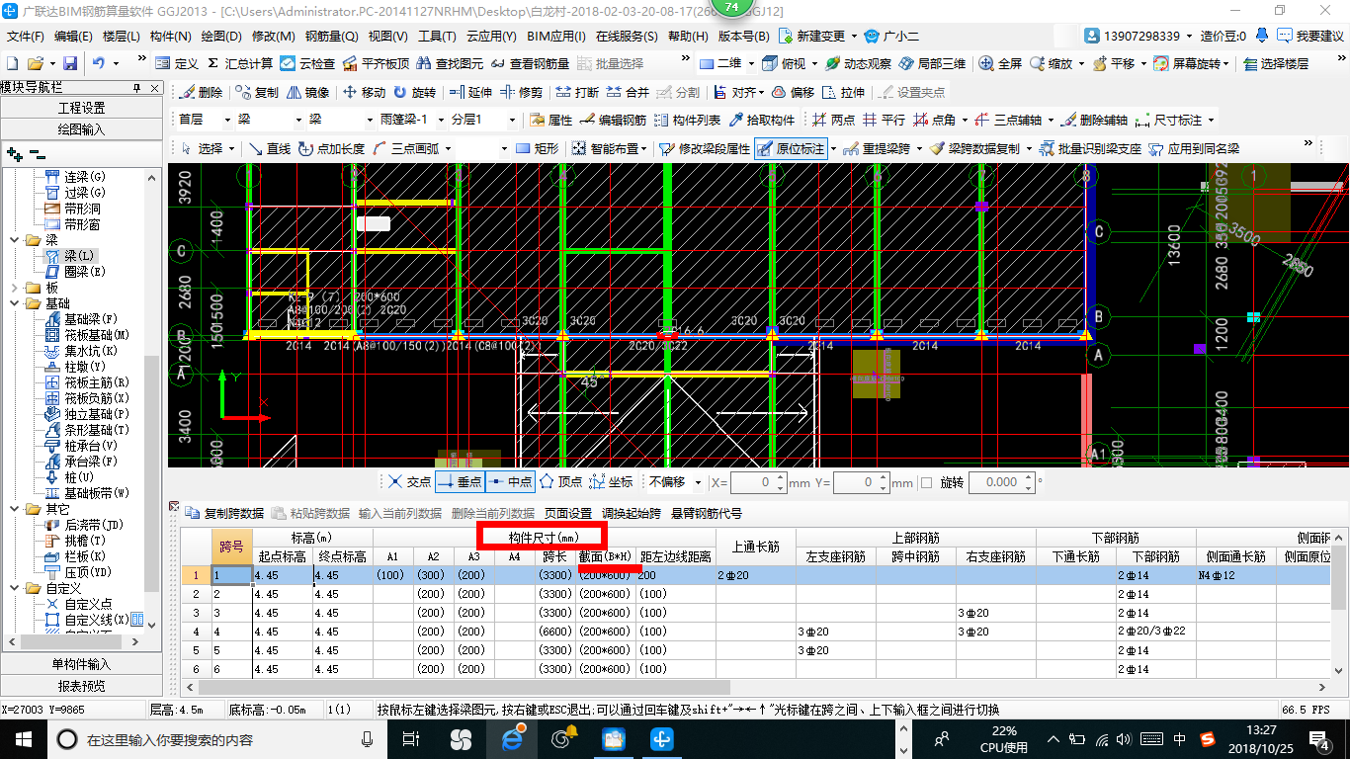Image resolution: width=1350 pixels, height=759 pixels.
Task: Click 批量识别梁支座 tool
Action: (1090, 149)
